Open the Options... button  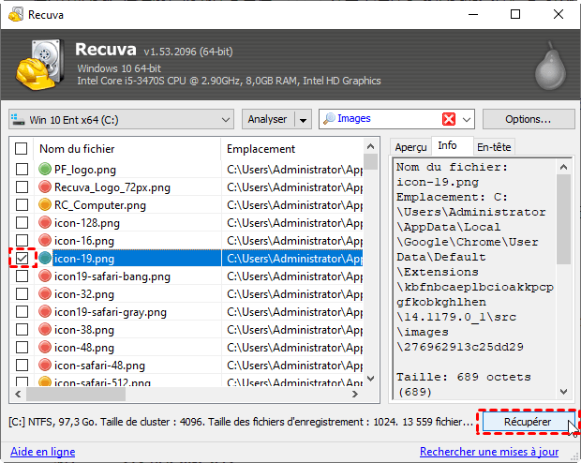(x=529, y=119)
